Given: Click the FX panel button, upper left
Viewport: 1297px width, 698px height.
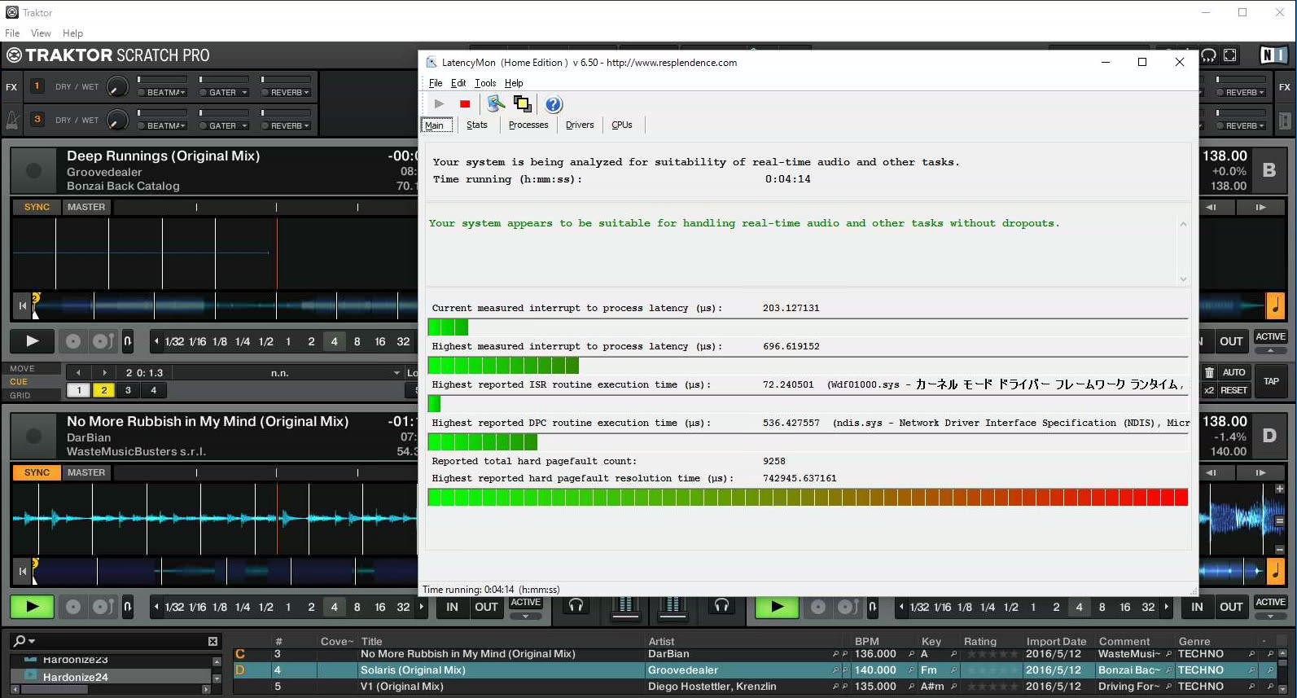Looking at the screenshot, I should [x=11, y=86].
